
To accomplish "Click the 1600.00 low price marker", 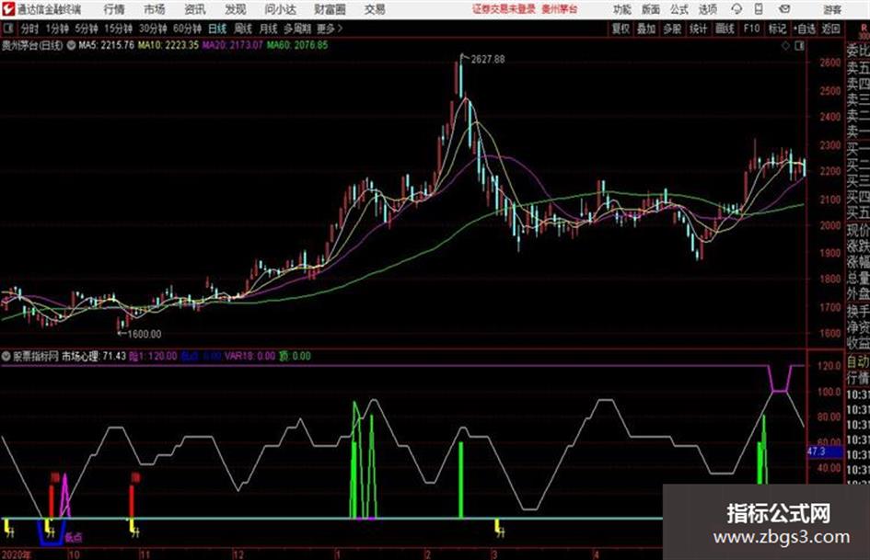I will pos(145,335).
